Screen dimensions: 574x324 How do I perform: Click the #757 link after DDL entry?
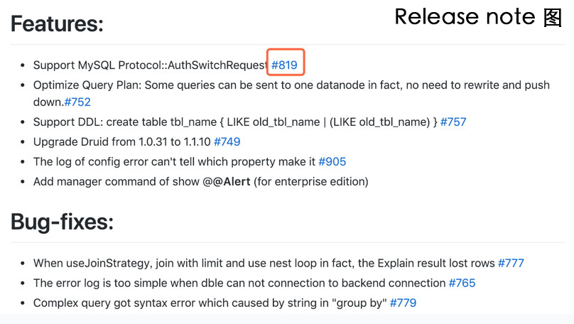pyautogui.click(x=453, y=122)
